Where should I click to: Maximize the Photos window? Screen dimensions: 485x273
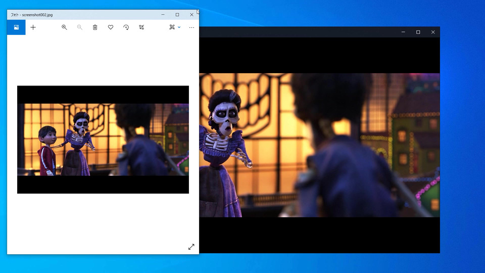click(177, 15)
